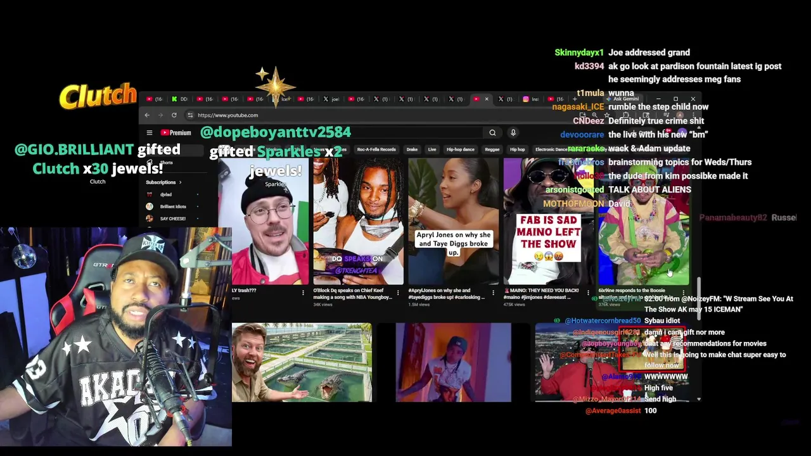Switch to the X 'joel' browser tab

(331, 99)
